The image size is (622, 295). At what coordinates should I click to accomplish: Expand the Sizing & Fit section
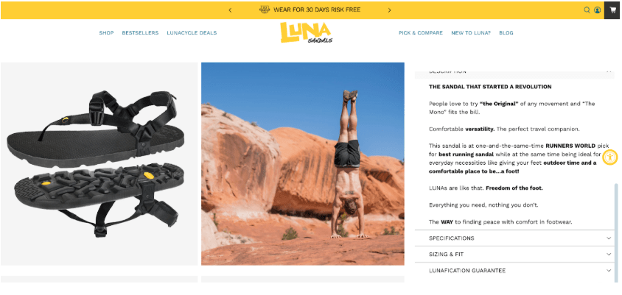[514, 255]
